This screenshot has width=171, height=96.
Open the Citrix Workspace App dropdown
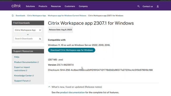tap(28, 30)
